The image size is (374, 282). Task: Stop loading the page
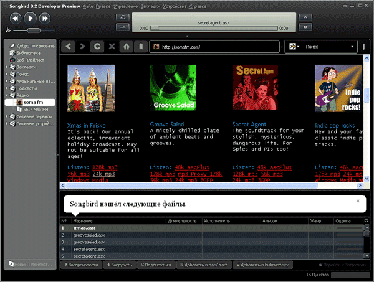click(x=112, y=47)
